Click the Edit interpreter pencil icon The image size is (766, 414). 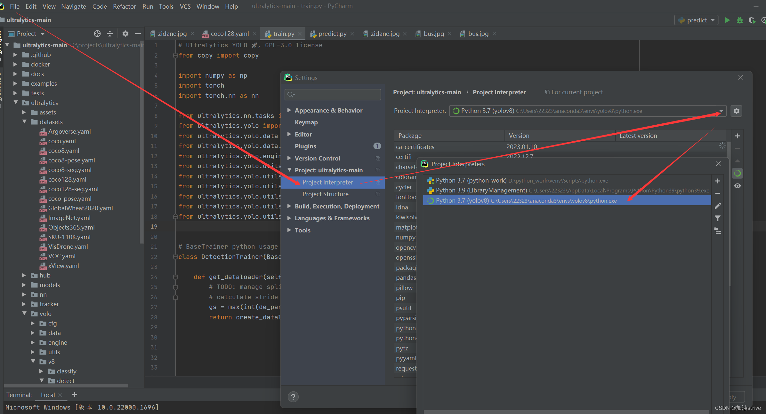pyautogui.click(x=718, y=205)
